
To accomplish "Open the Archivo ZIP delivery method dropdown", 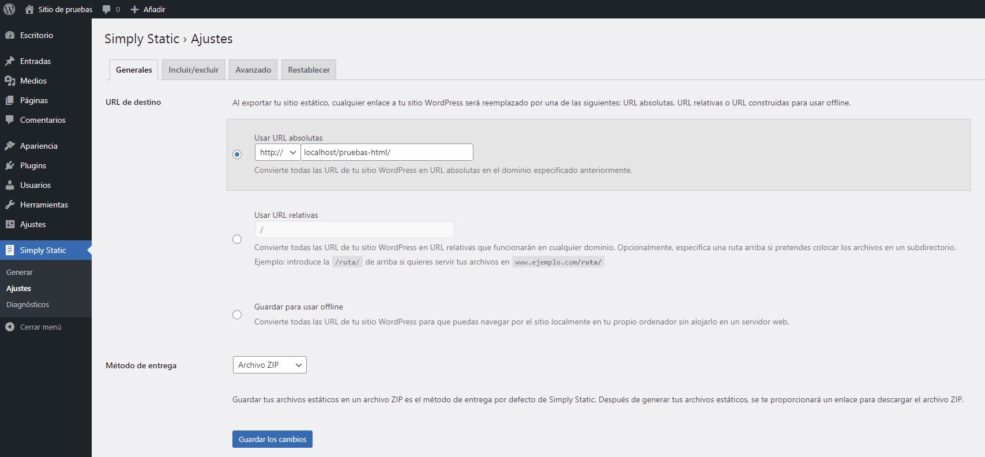I will click(269, 365).
